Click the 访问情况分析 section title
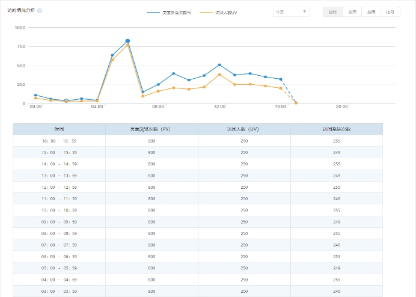416x297 pixels. click(21, 10)
